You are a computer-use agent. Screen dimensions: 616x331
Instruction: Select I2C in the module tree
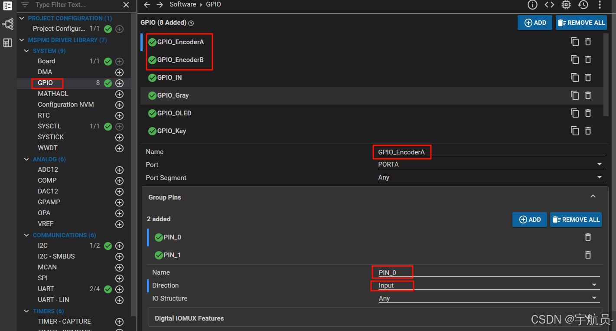point(42,246)
